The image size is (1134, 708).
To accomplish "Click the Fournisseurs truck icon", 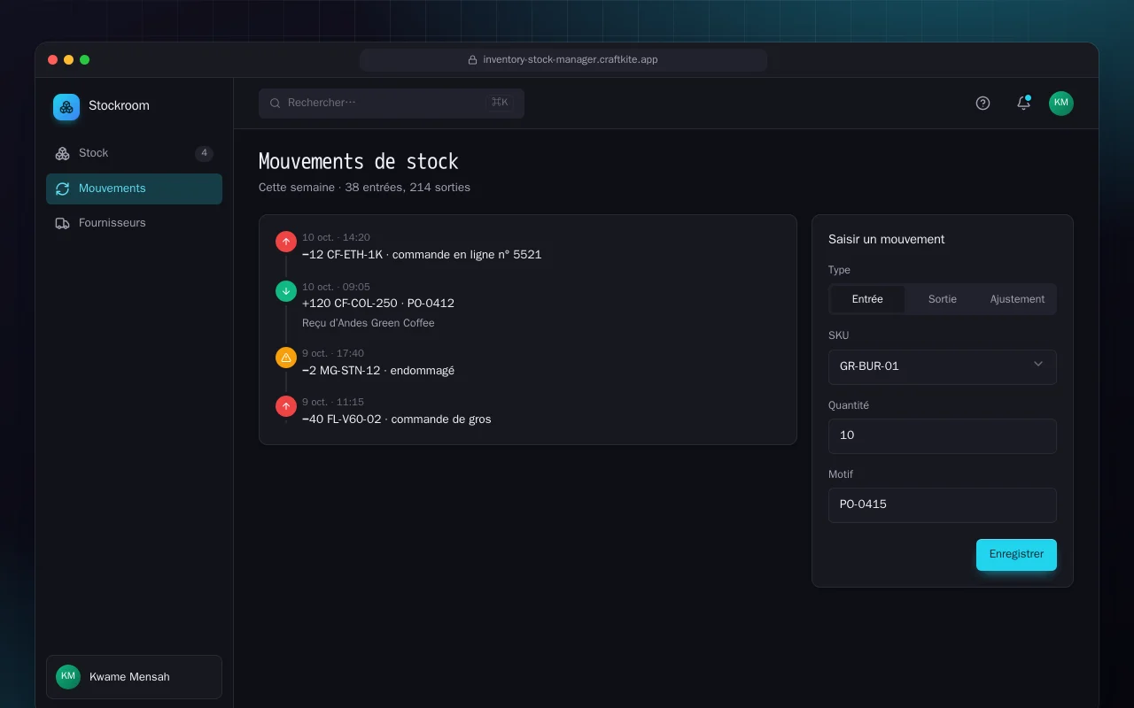I will (62, 223).
